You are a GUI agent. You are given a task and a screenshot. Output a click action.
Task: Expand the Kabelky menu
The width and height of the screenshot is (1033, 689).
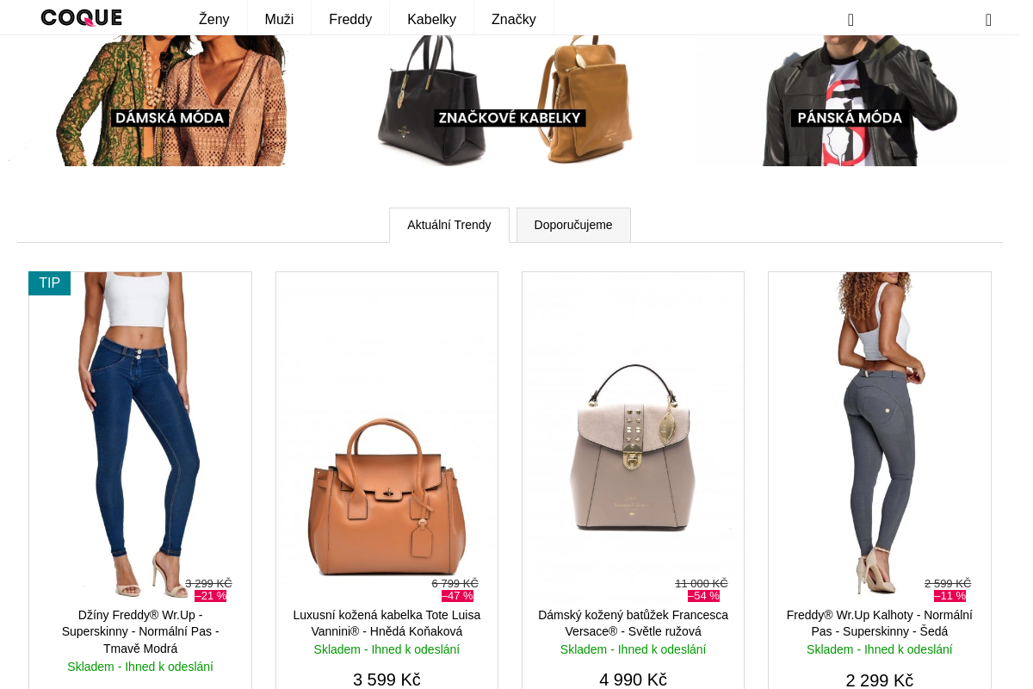431,19
